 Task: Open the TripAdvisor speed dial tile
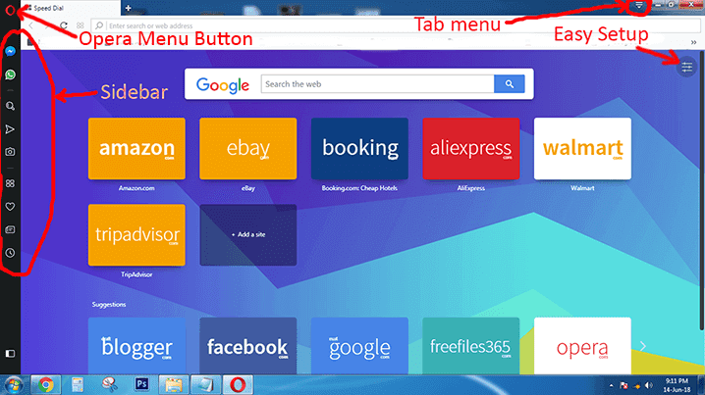pos(136,235)
